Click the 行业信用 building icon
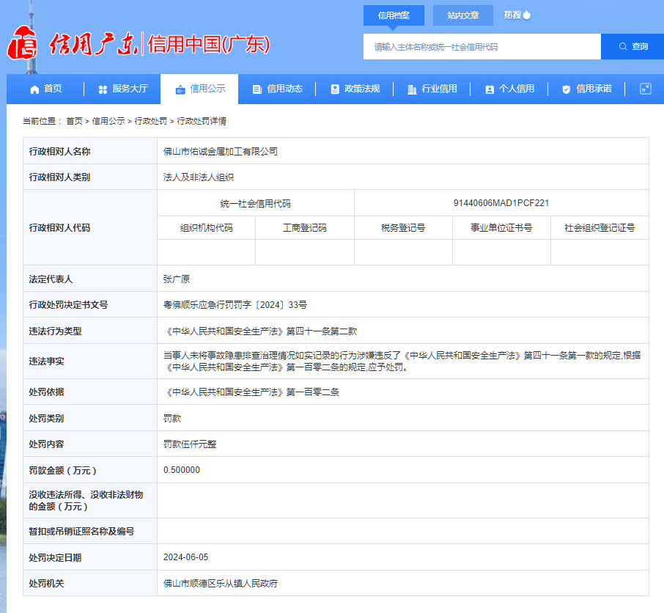Image resolution: width=664 pixels, height=613 pixels. pos(412,89)
